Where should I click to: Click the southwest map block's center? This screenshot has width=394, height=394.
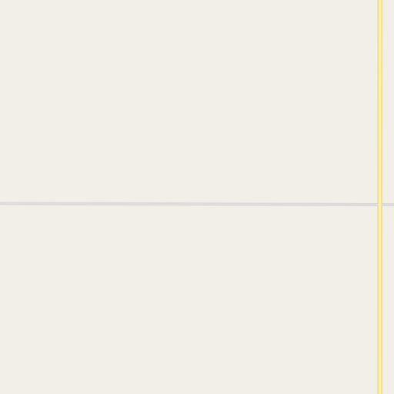tap(189, 300)
